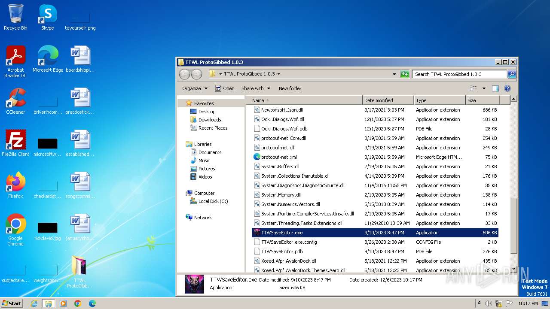The height and width of the screenshot is (309, 550).
Task: Open Acrobat Reader DC shortcut
Action: click(x=15, y=62)
